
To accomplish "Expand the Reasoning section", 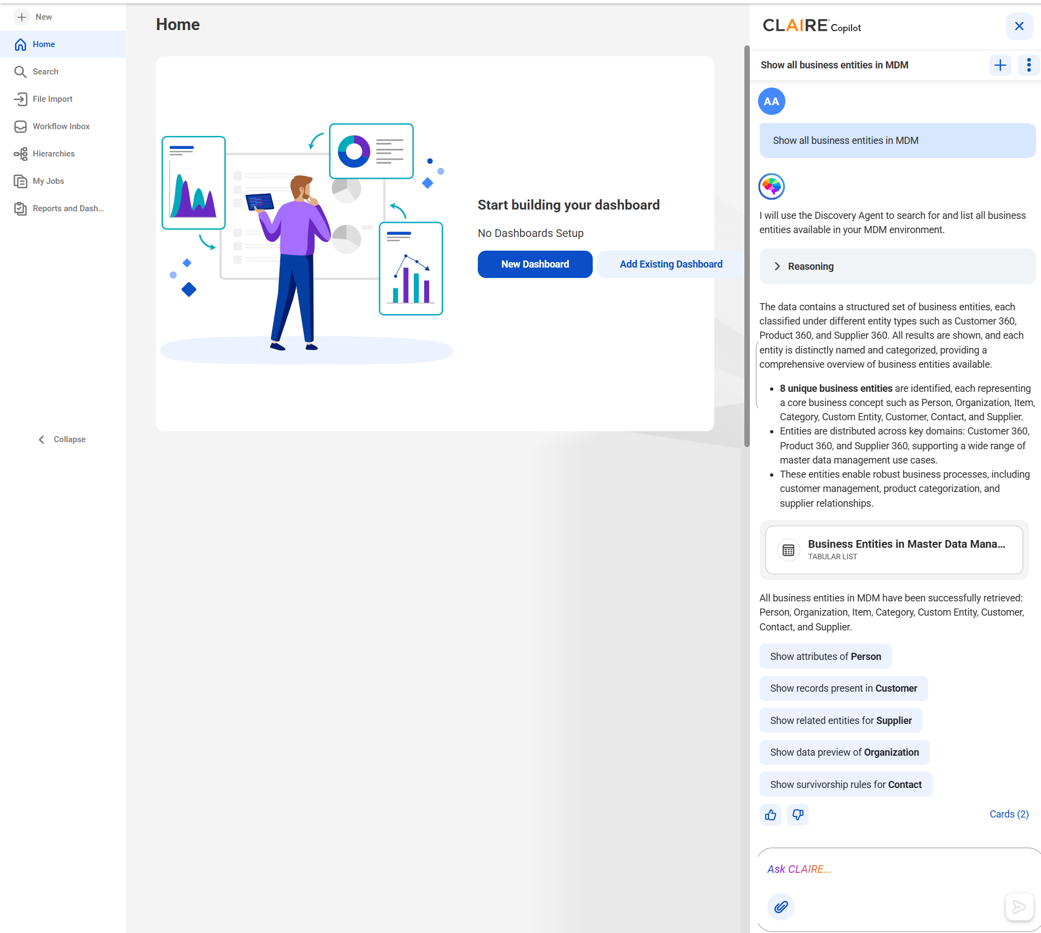I will click(x=897, y=266).
